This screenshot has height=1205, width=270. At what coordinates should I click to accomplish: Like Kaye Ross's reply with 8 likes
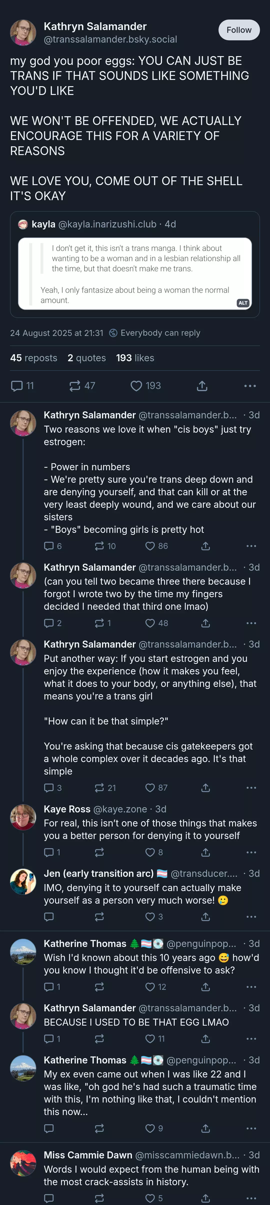tap(154, 852)
